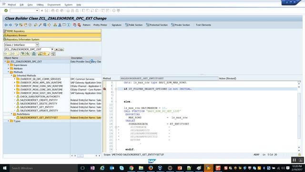Select SALESORDERSET_GET_ENTITYSET method in tree

[x=39, y=118]
